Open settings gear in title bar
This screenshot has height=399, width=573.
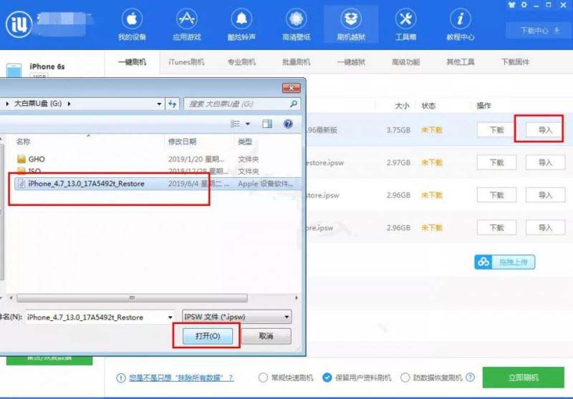pyautogui.click(x=524, y=5)
